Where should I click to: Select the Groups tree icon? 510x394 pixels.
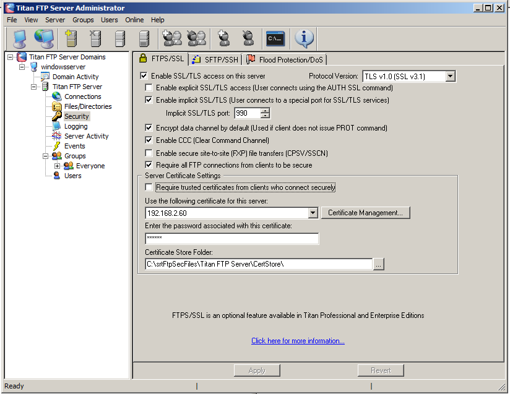point(57,156)
